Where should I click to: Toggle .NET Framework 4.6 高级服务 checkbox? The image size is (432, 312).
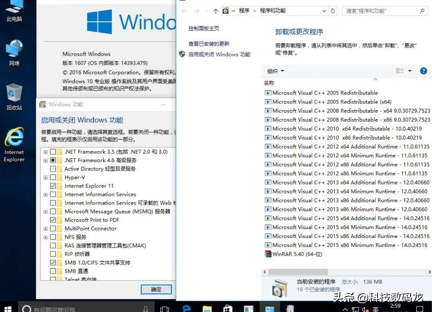[53, 160]
